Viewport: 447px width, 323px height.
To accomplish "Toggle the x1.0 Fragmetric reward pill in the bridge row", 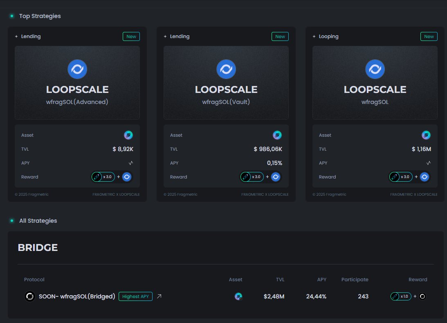I will point(400,296).
